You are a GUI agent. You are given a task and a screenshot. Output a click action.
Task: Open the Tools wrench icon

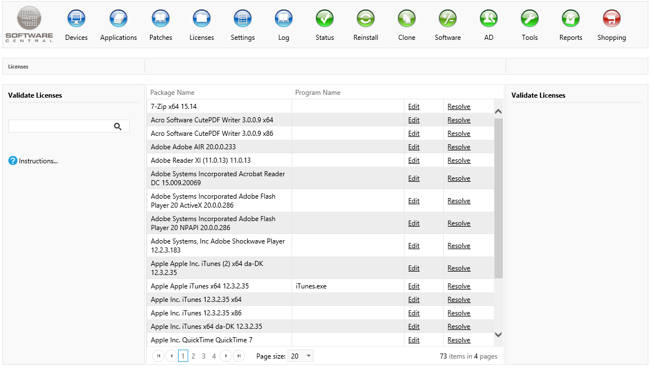point(530,19)
